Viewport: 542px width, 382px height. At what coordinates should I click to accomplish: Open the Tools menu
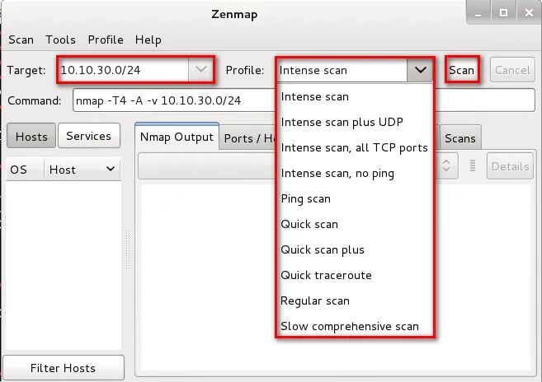(60, 40)
